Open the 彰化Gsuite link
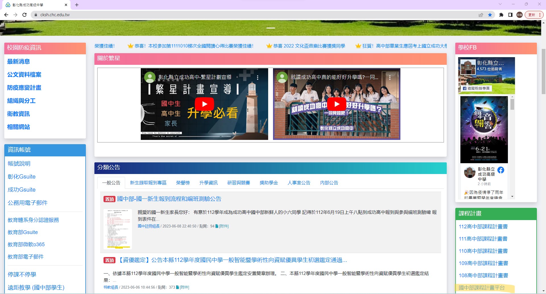 pyautogui.click(x=22, y=177)
